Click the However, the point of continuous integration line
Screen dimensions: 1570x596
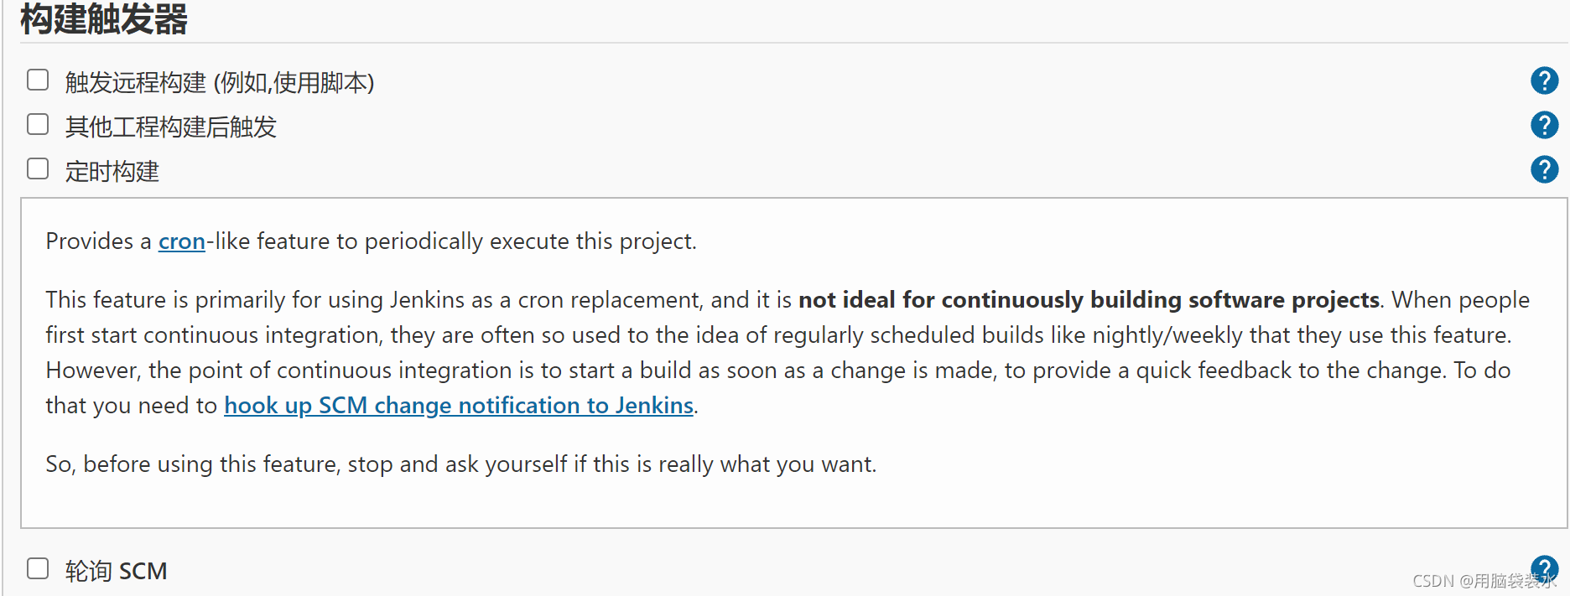(777, 371)
